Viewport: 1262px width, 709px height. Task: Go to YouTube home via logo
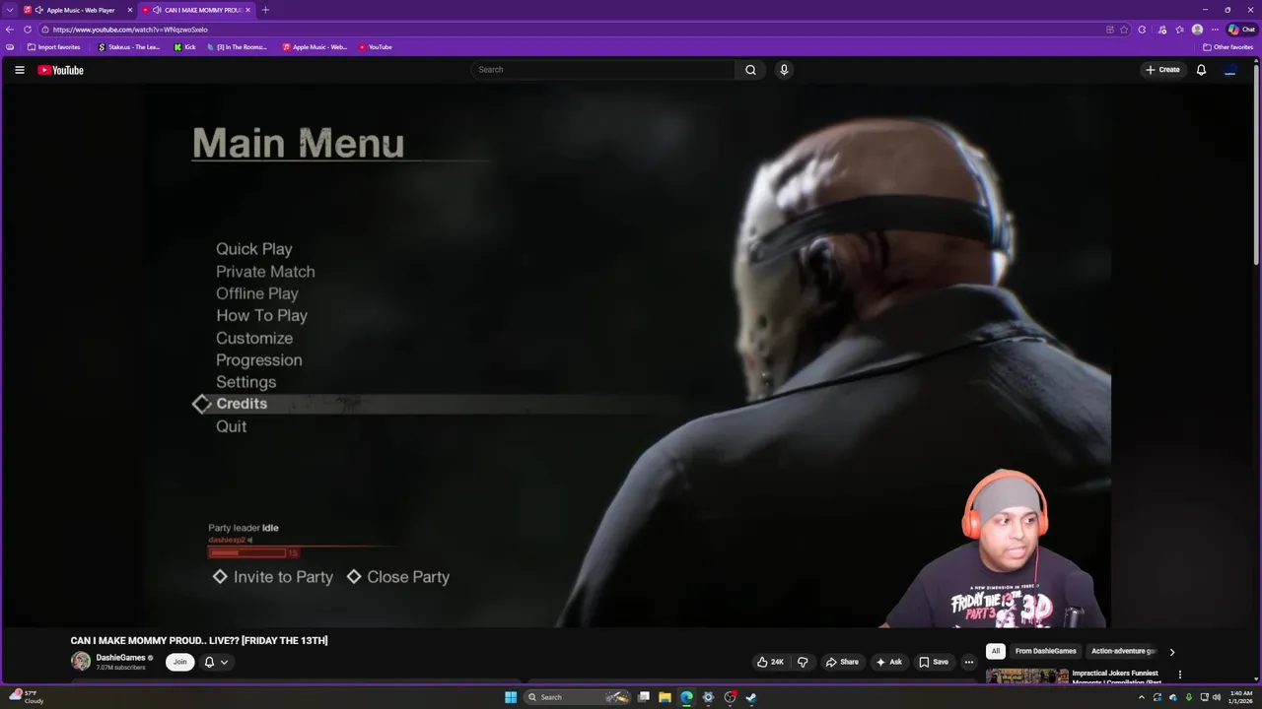coord(60,70)
